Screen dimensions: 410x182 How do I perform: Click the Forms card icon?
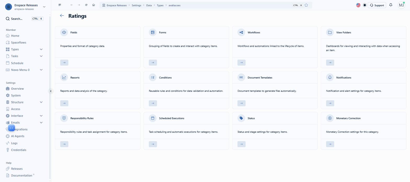pyautogui.click(x=153, y=32)
